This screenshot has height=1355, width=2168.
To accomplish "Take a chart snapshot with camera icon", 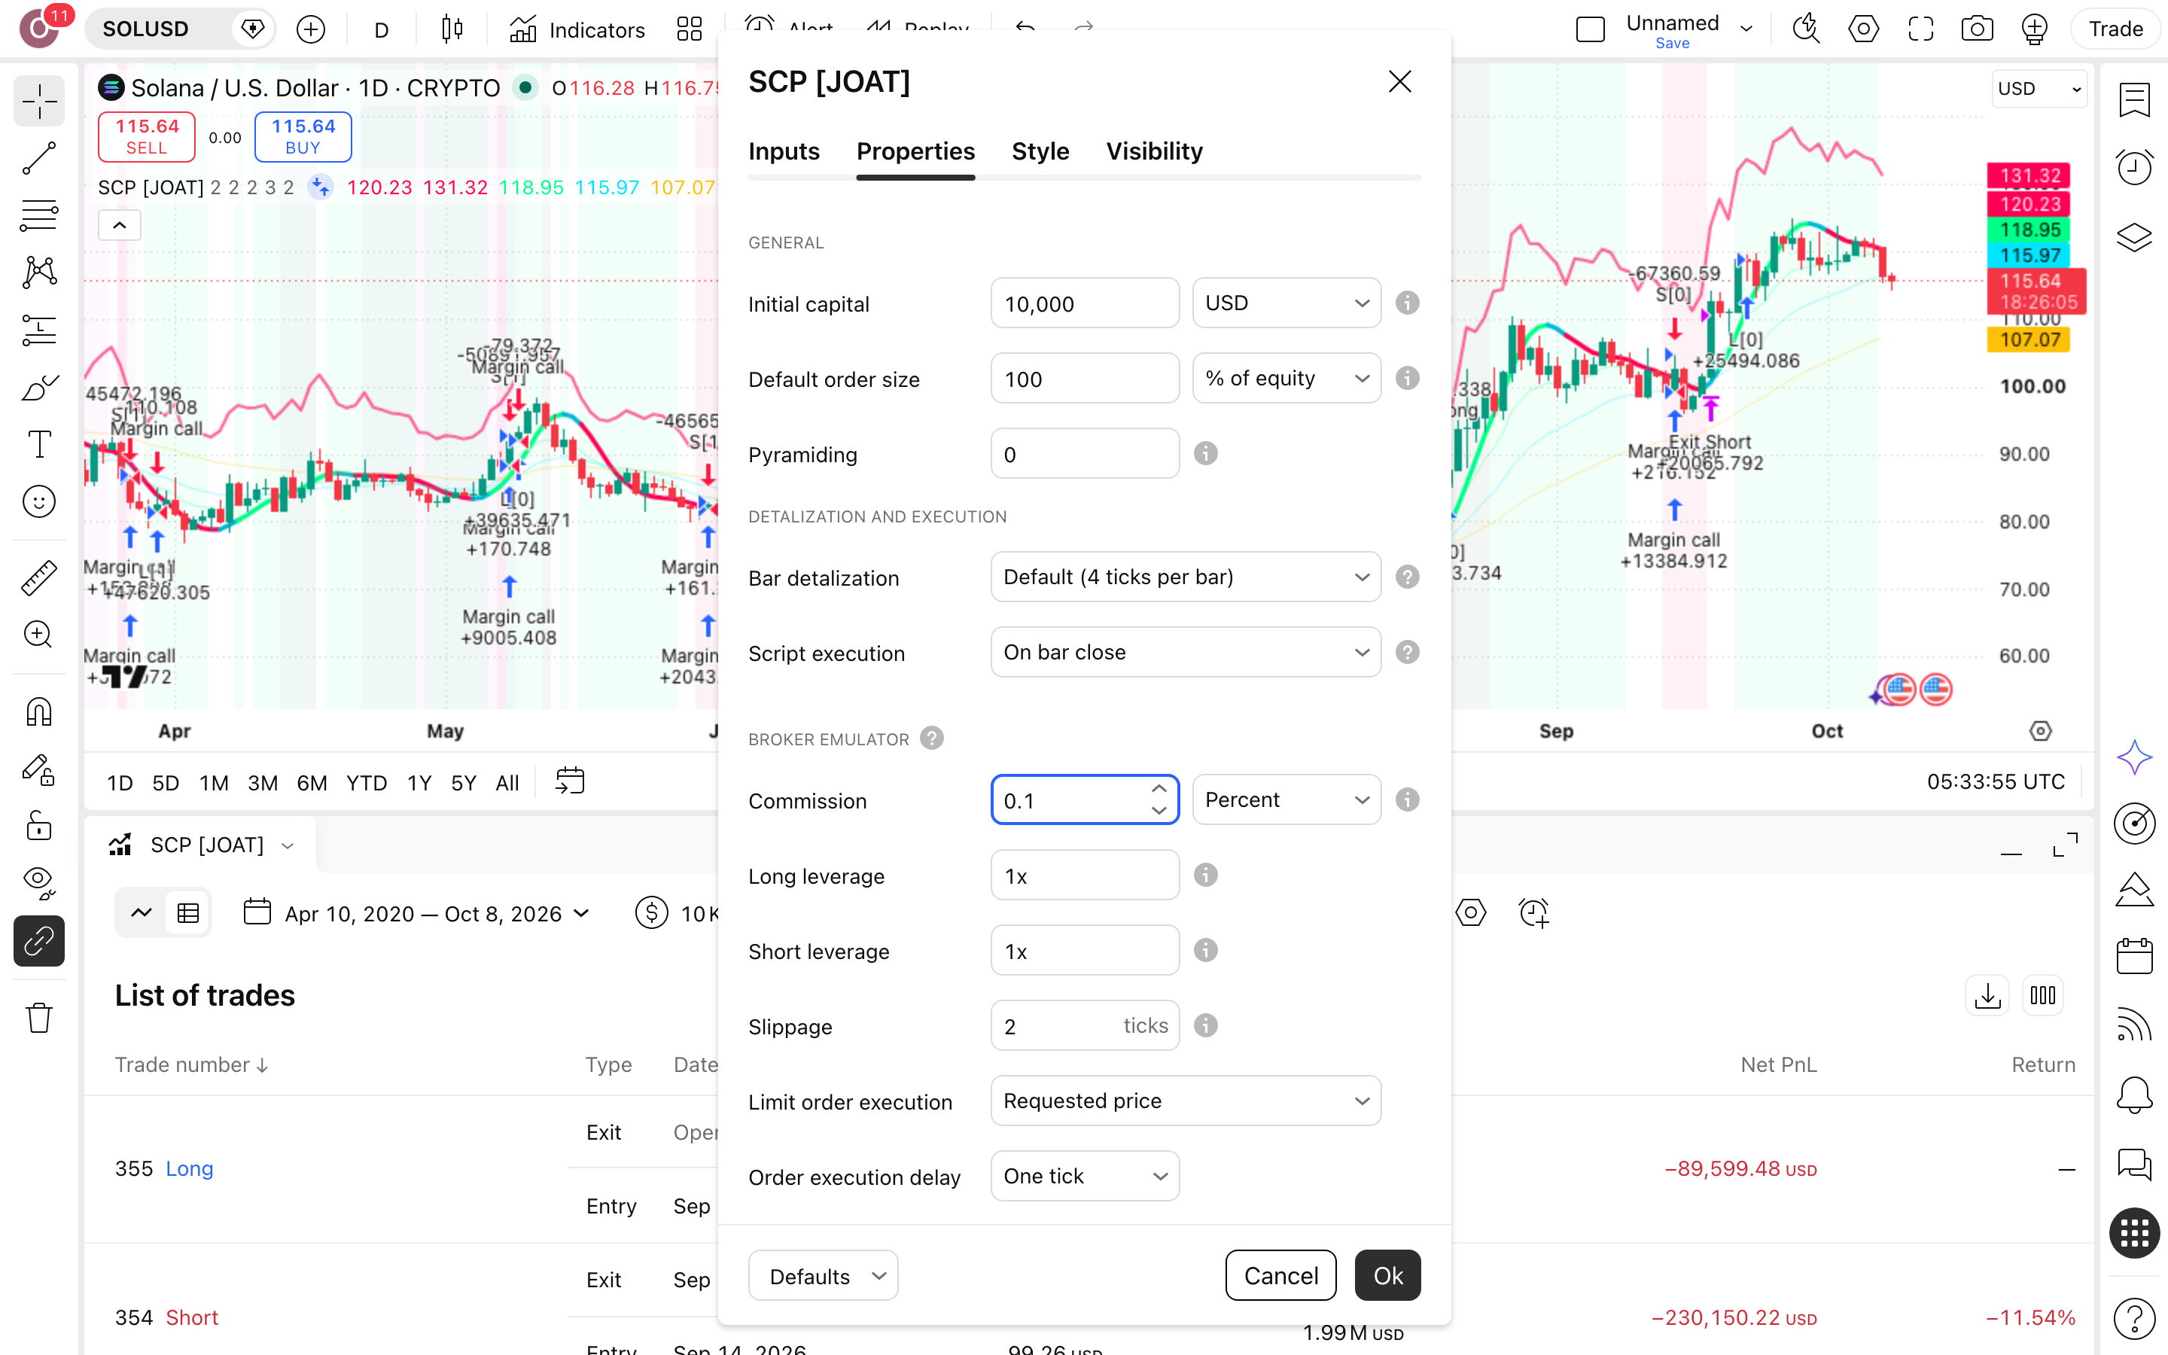I will tap(1976, 29).
